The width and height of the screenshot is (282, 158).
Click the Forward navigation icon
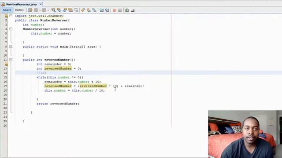click(44, 10)
